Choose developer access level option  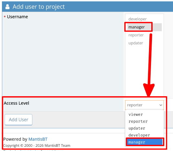(x=144, y=135)
